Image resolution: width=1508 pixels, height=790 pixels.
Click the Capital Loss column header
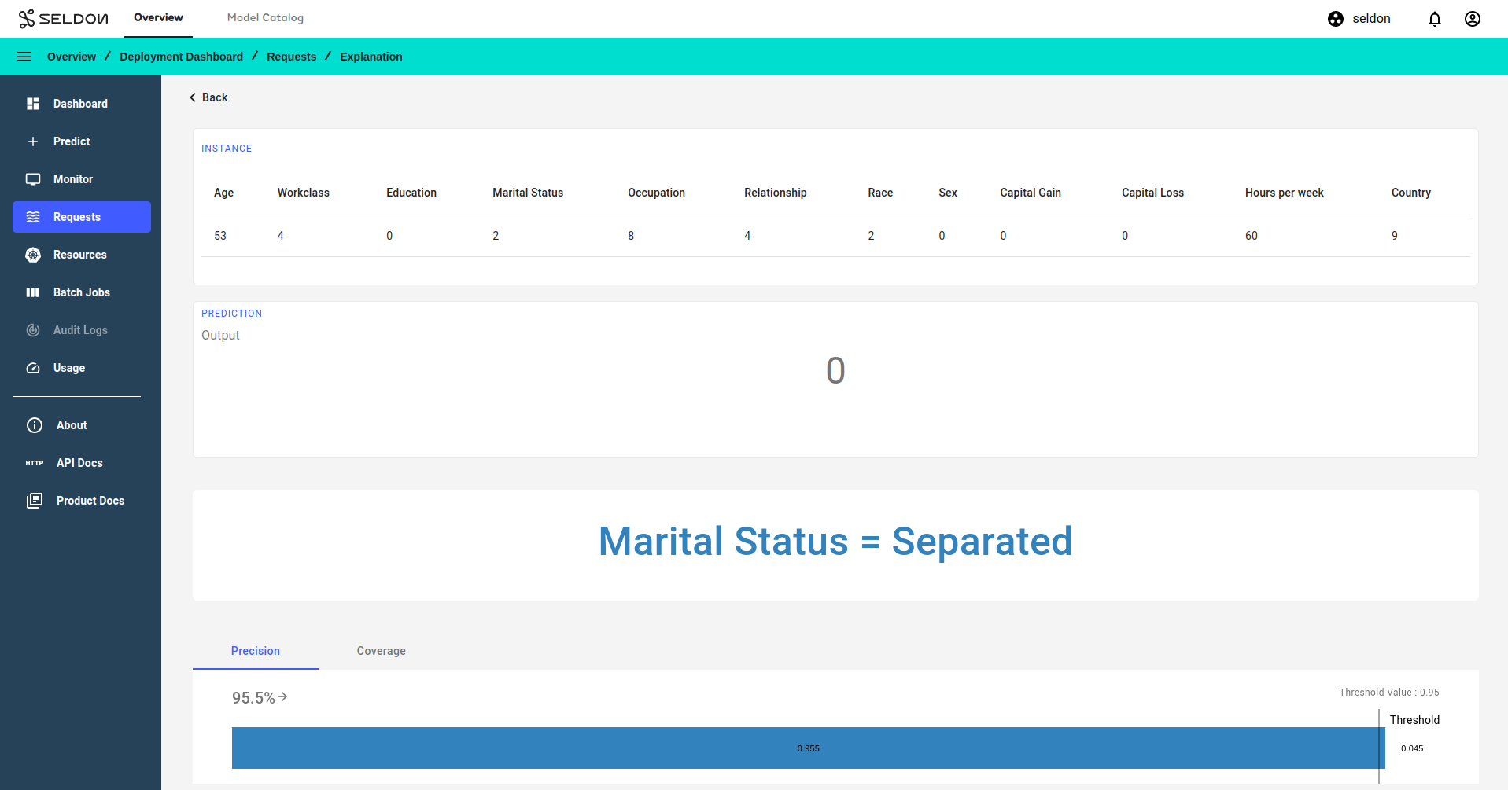pos(1152,193)
